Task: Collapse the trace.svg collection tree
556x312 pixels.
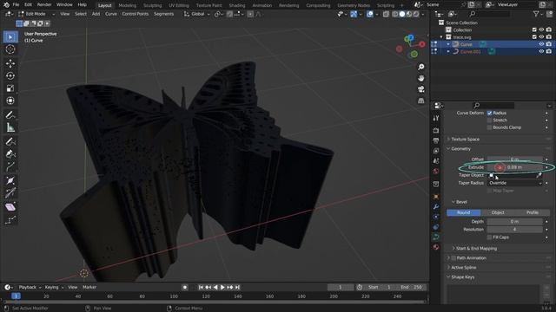Action: (x=441, y=36)
